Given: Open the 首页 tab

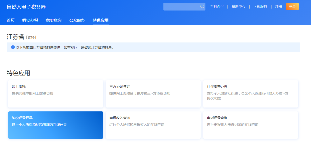Looking at the screenshot, I should (x=11, y=20).
